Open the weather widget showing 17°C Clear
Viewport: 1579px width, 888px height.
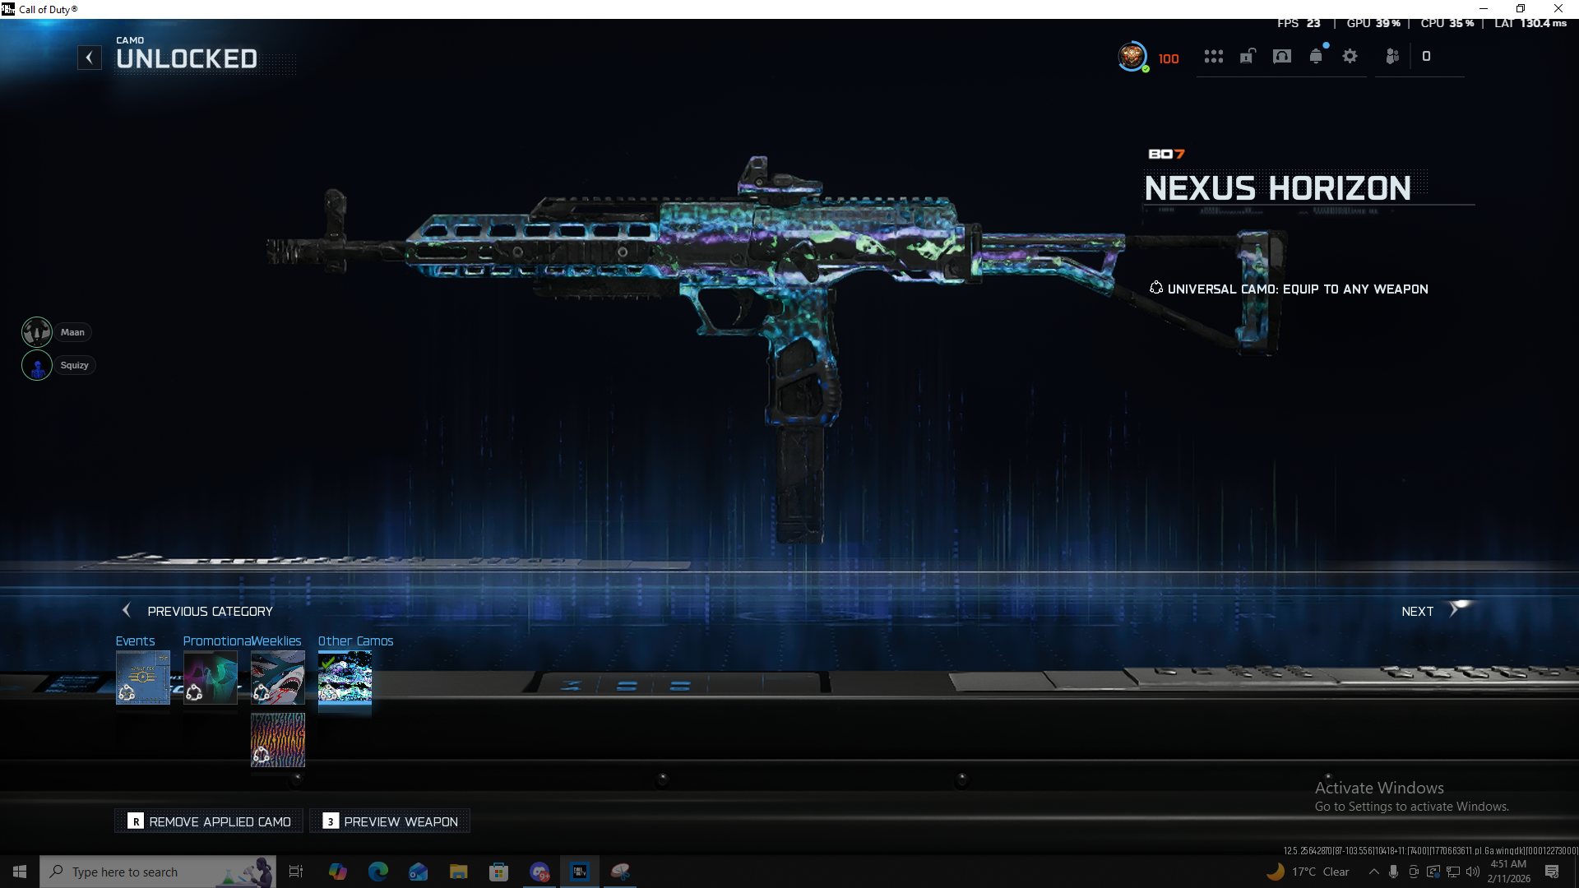1308,872
